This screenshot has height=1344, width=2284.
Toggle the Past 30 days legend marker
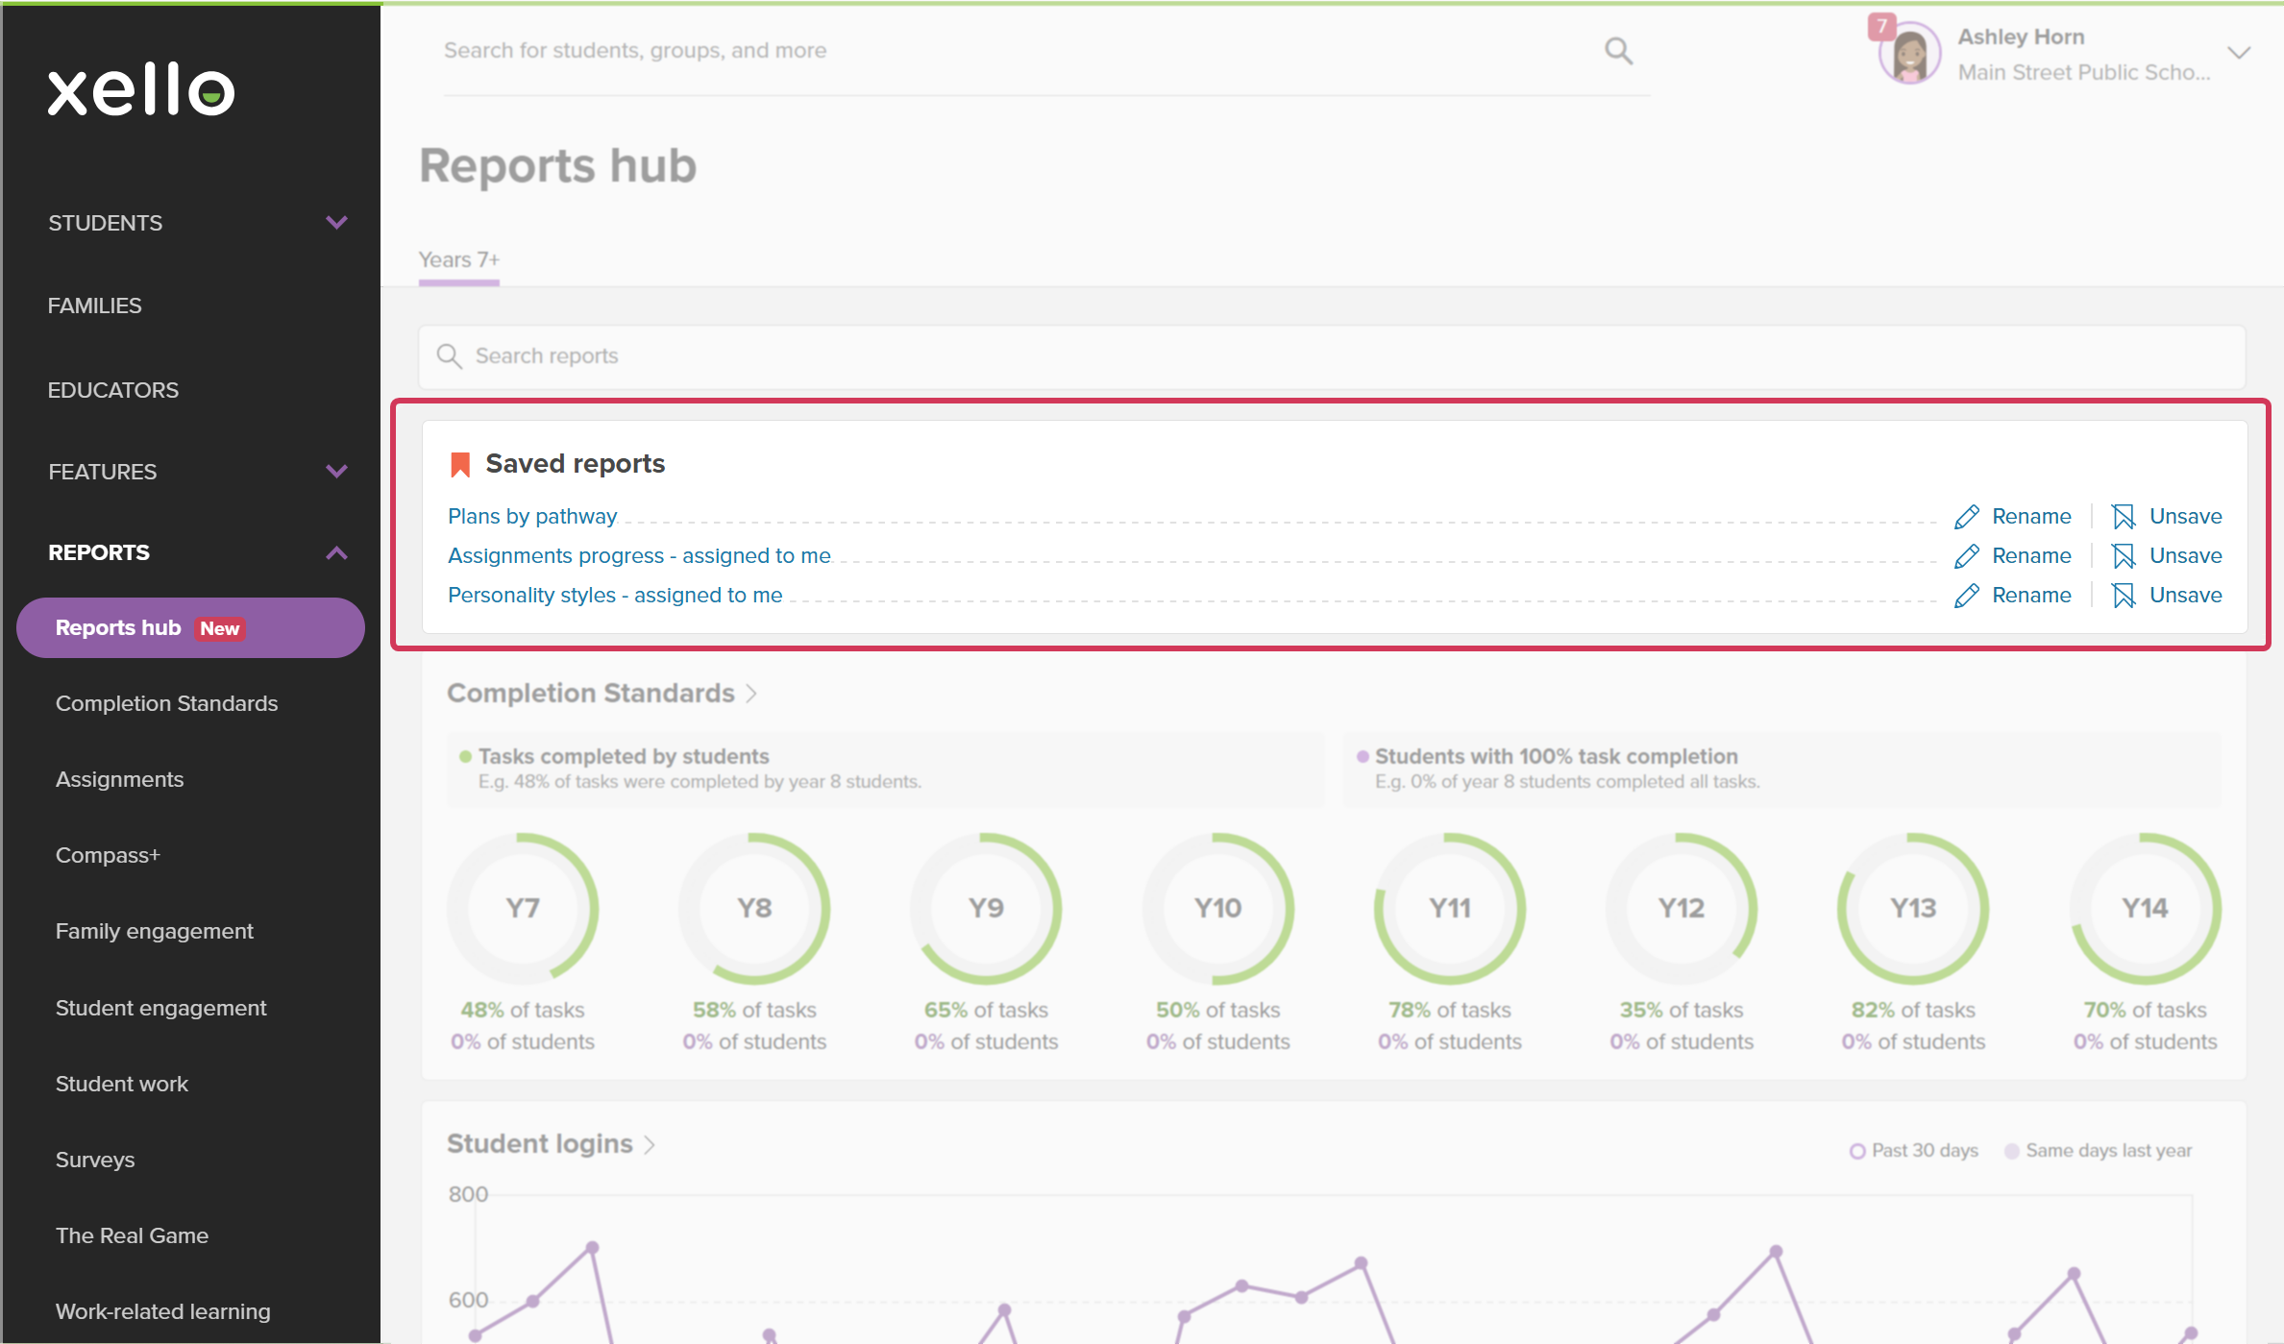click(1857, 1151)
